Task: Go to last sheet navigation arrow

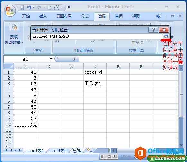Action: click(20, 150)
